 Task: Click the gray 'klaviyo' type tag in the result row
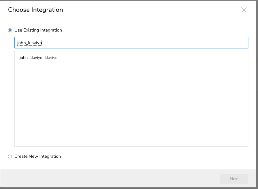coord(51,58)
